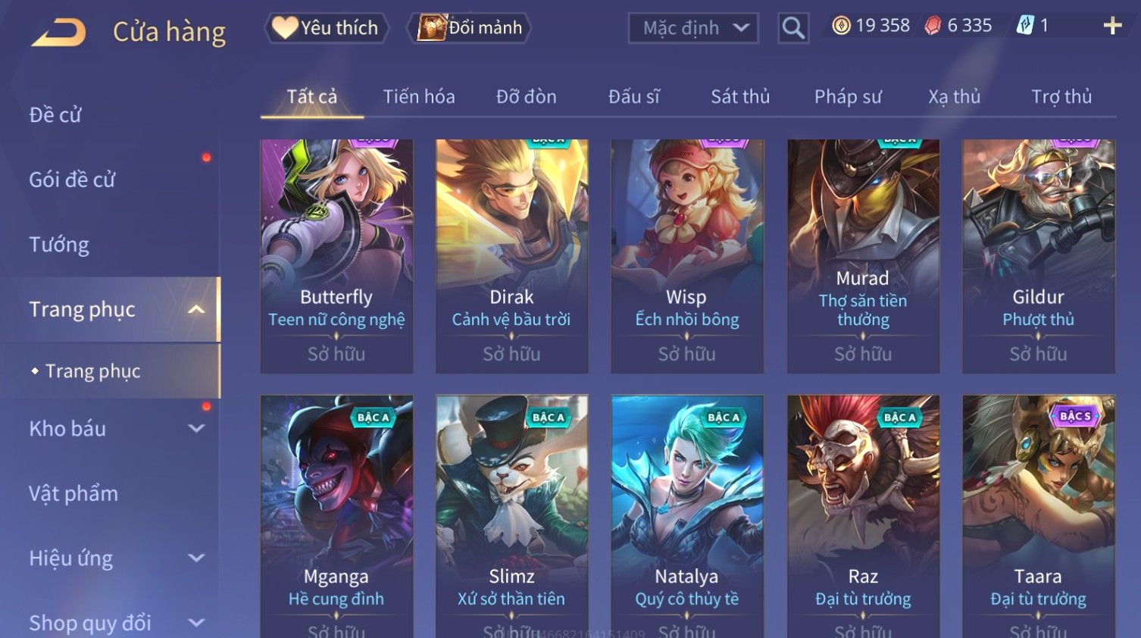Tap the plus icon to add currency
Screen dimensions: 1141x638
click(x=1112, y=26)
